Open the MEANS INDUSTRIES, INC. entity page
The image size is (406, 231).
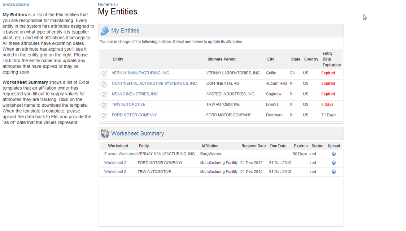[x=135, y=94]
